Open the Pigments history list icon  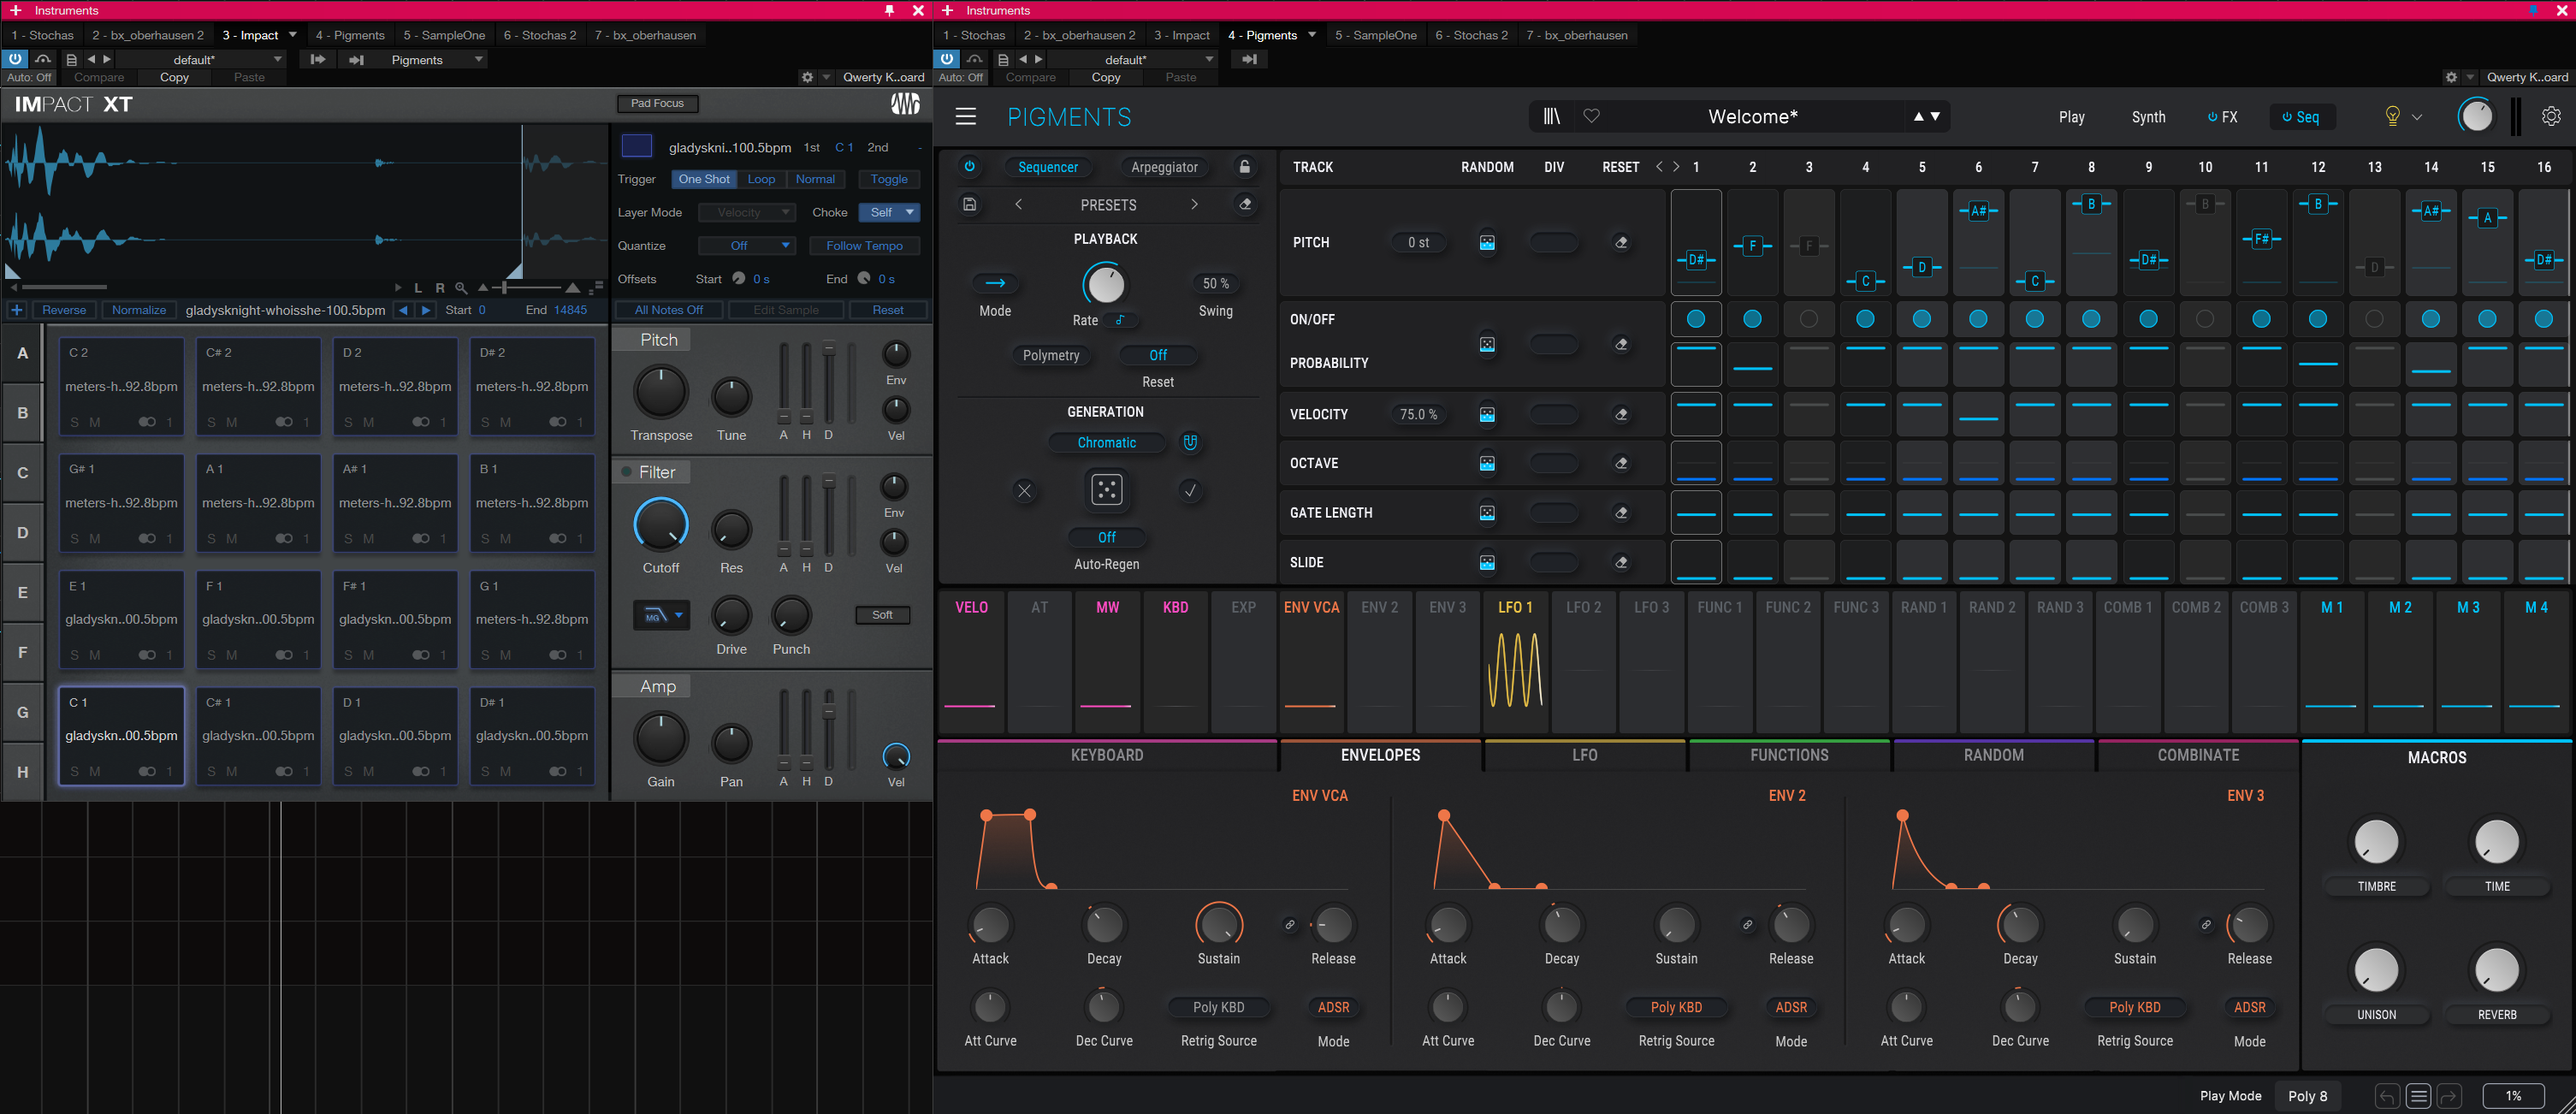[2418, 1096]
